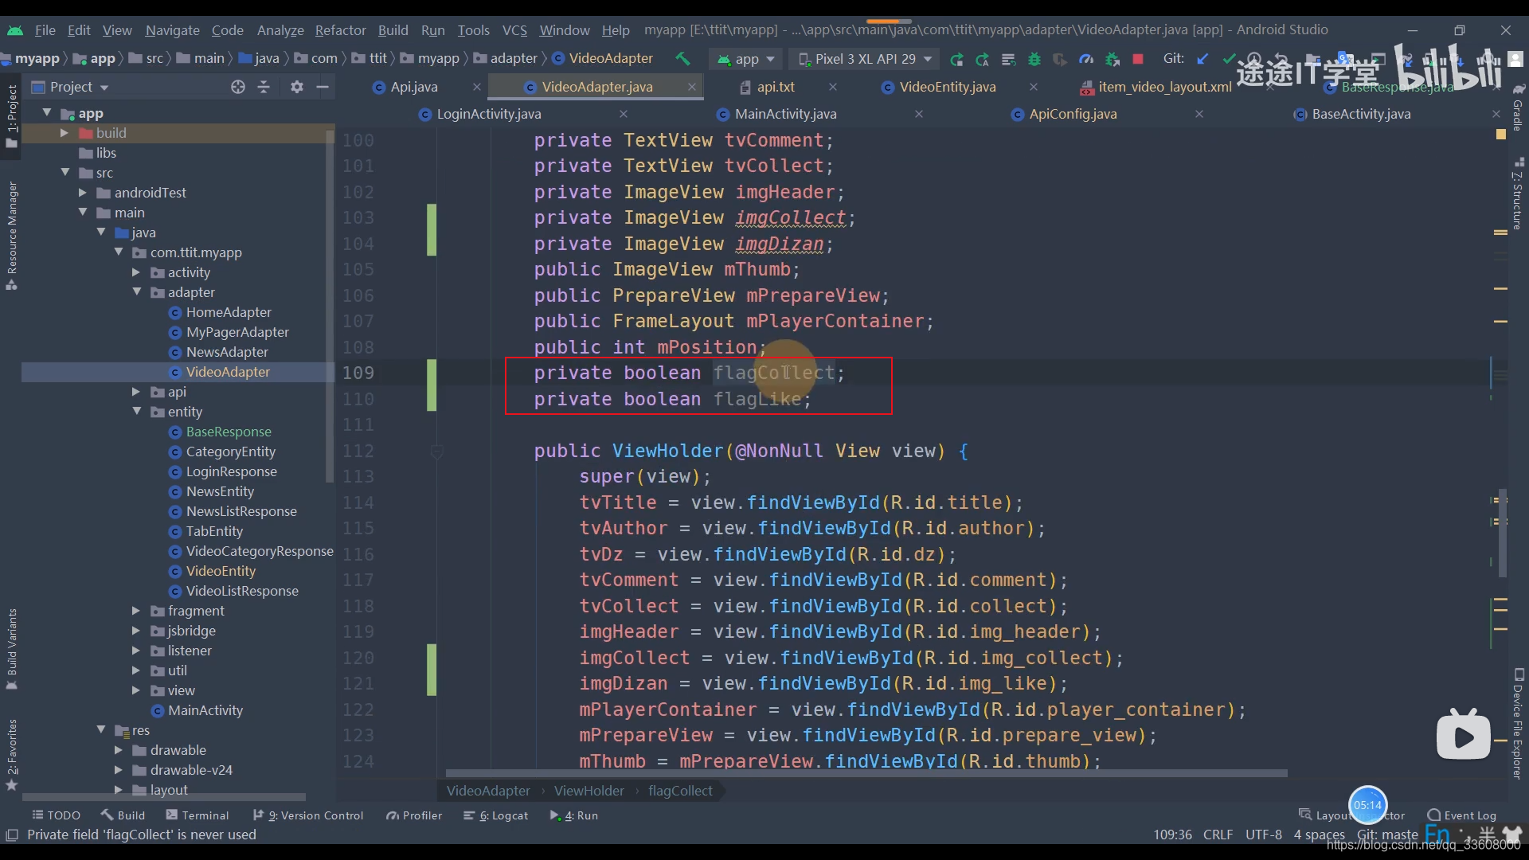The image size is (1529, 860).
Task: Click the locate target icon in Project panel
Action: coord(237,87)
